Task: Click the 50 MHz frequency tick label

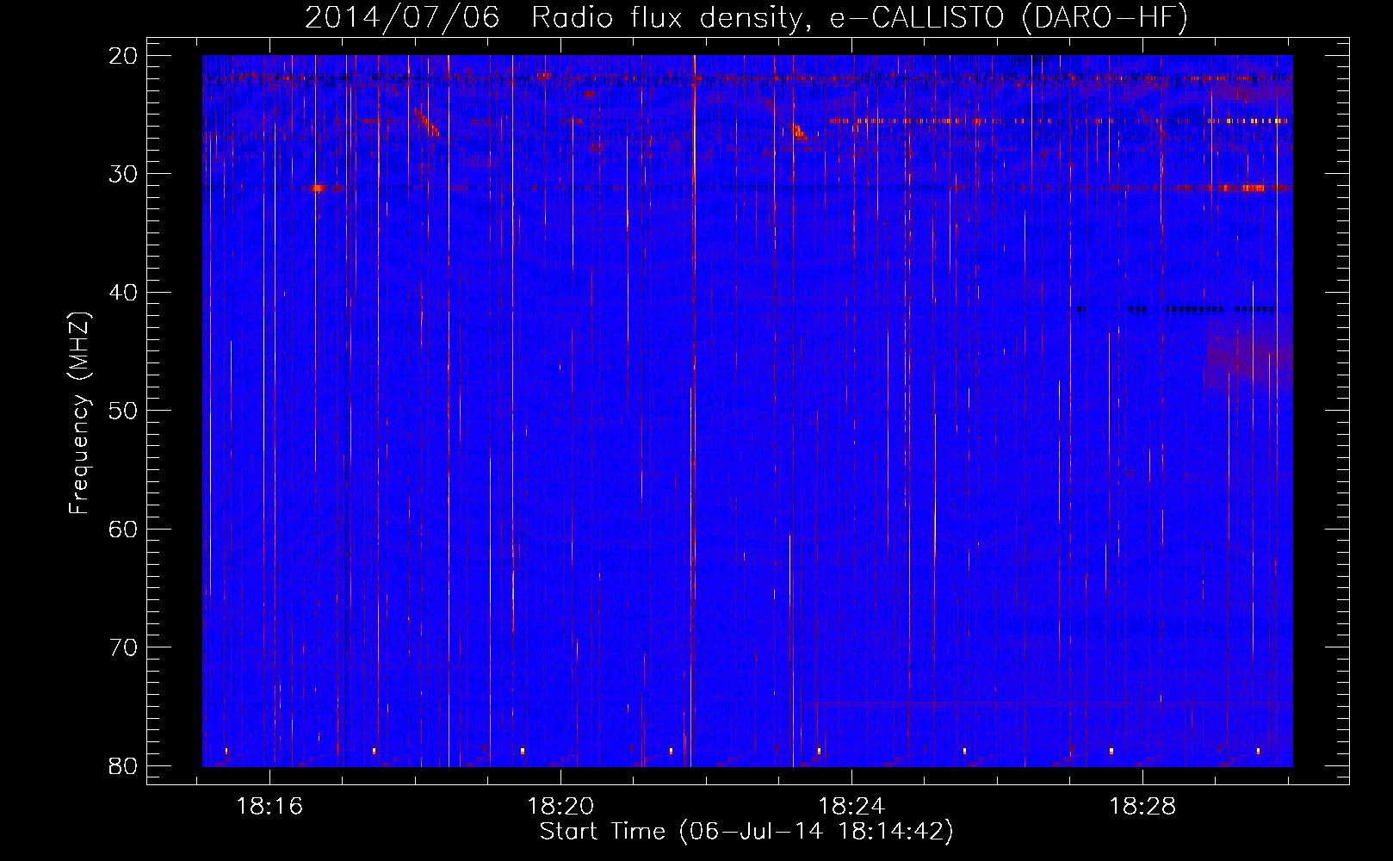Action: tap(123, 410)
